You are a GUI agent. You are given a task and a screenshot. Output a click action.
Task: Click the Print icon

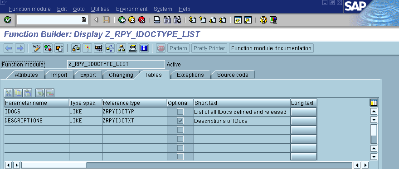157,20
